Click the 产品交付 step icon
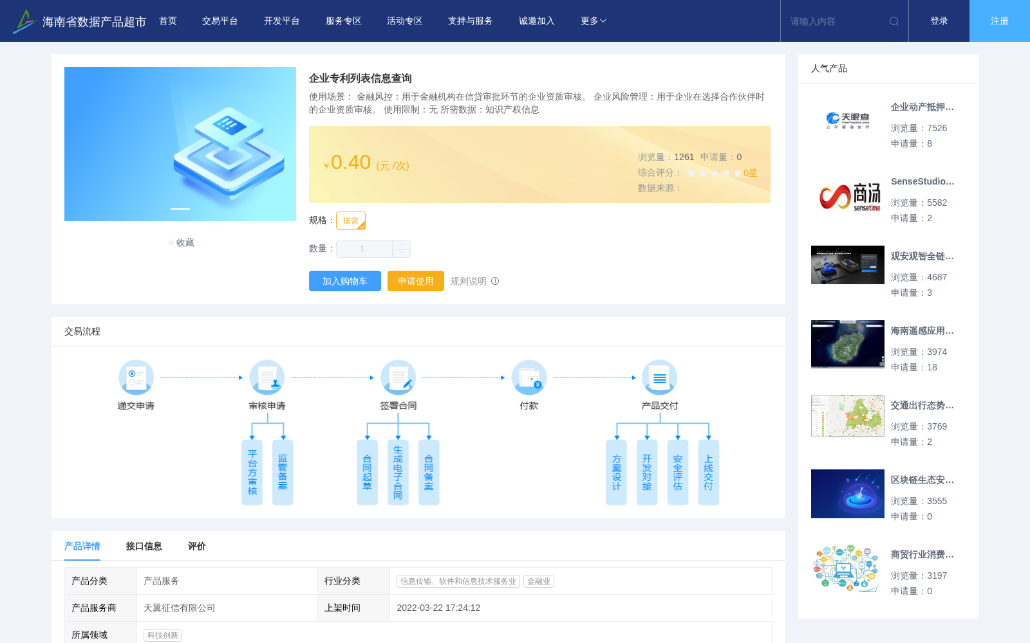The width and height of the screenshot is (1030, 643). (660, 377)
